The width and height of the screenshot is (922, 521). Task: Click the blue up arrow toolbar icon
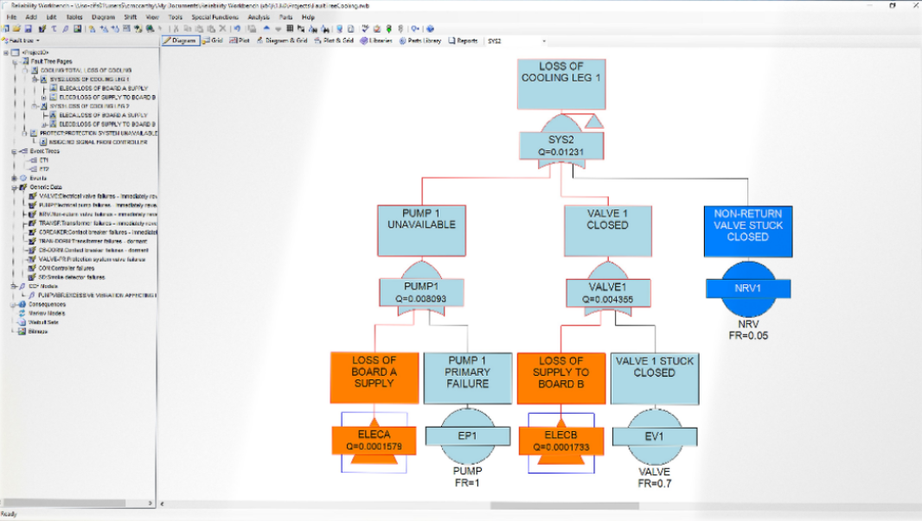pyautogui.click(x=266, y=29)
